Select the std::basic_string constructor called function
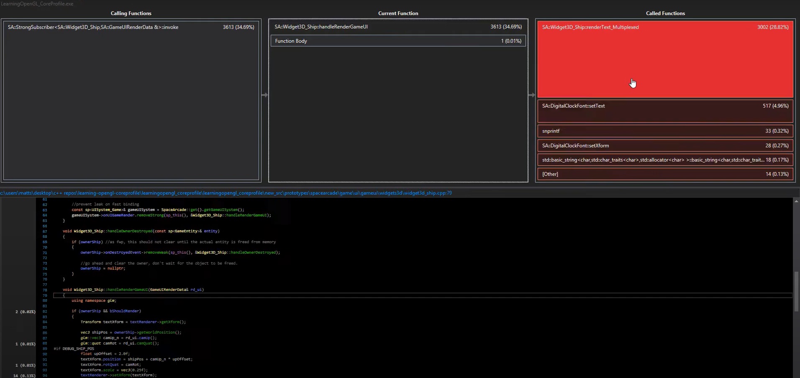800x378 pixels. click(665, 160)
